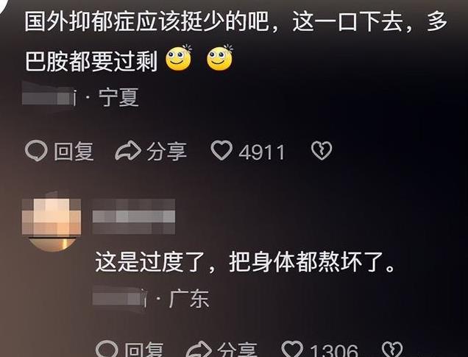The width and height of the screenshot is (468, 357).
Task: Dislike the Ningxia comment via the broken heart
Action: [322, 150]
